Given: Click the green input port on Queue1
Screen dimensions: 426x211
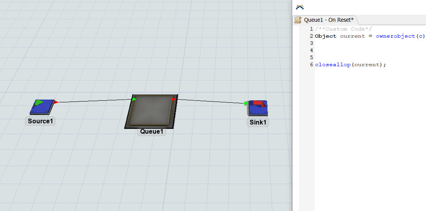Looking at the screenshot, I should click(134, 99).
